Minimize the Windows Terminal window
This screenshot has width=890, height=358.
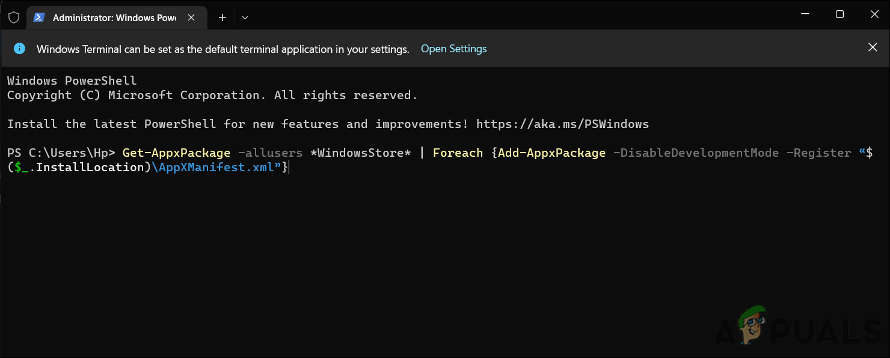pos(806,14)
